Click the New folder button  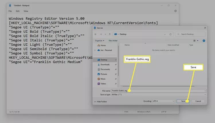pos(113,41)
